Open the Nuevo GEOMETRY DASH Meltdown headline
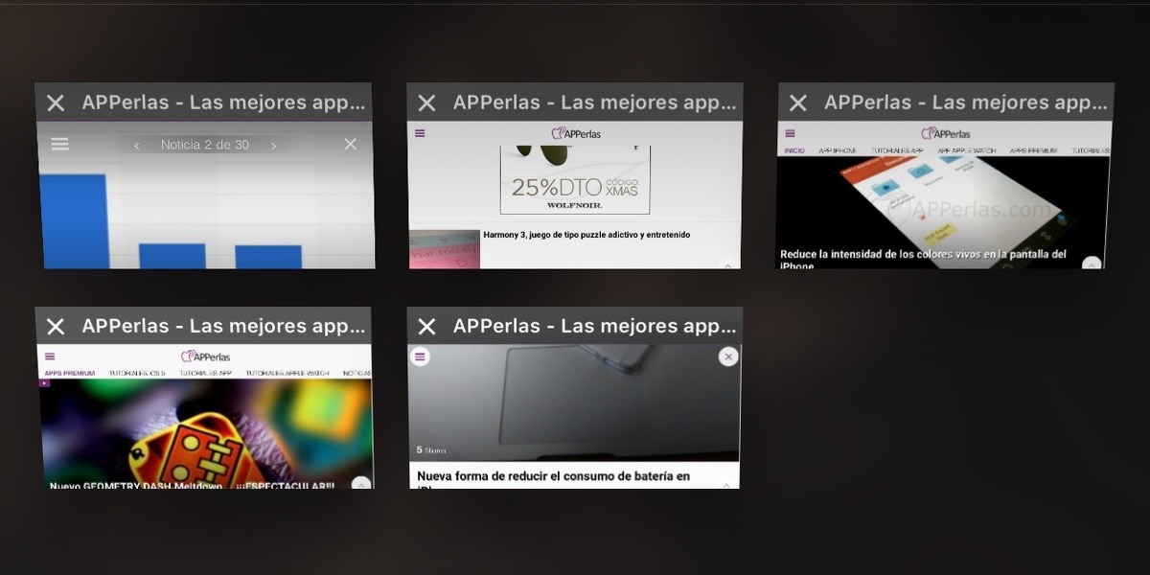The width and height of the screenshot is (1150, 575). click(x=192, y=485)
